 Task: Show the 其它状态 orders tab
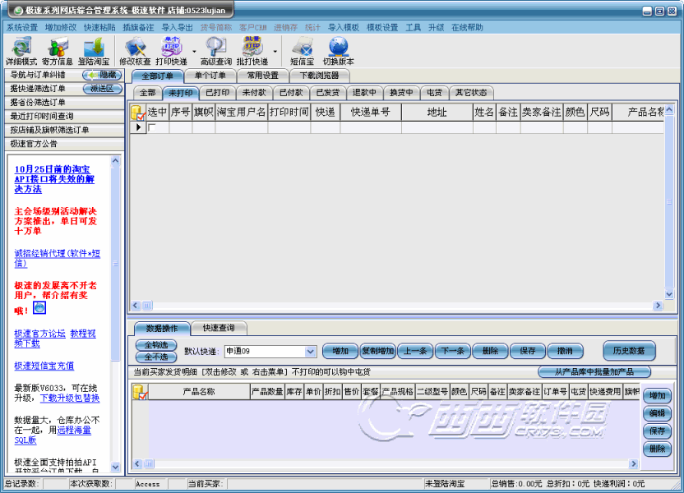click(471, 92)
